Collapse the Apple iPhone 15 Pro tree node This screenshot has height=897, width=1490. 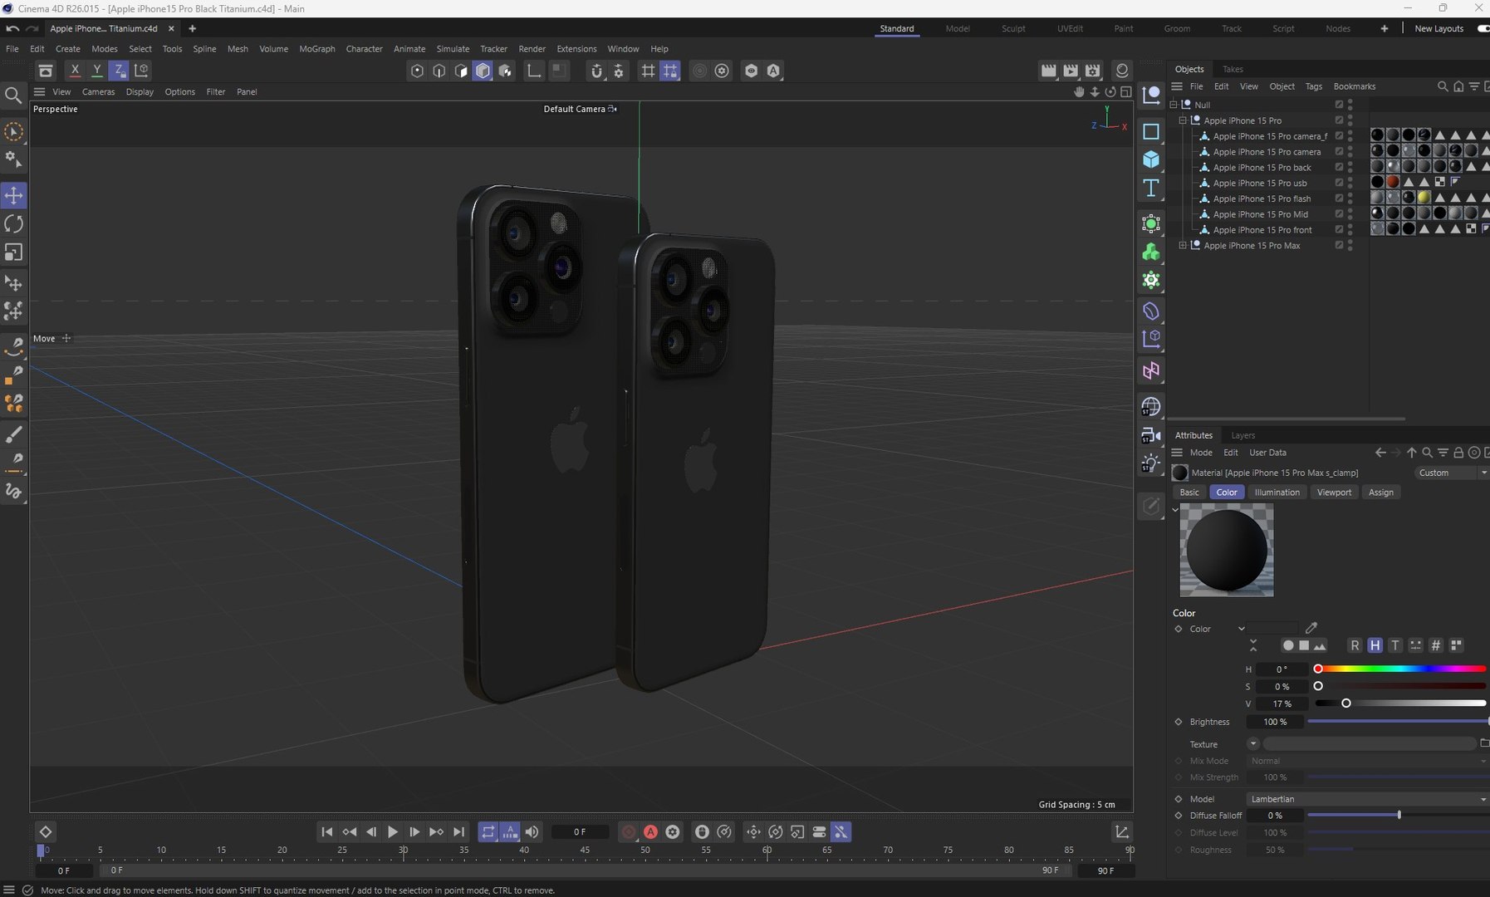[1183, 120]
